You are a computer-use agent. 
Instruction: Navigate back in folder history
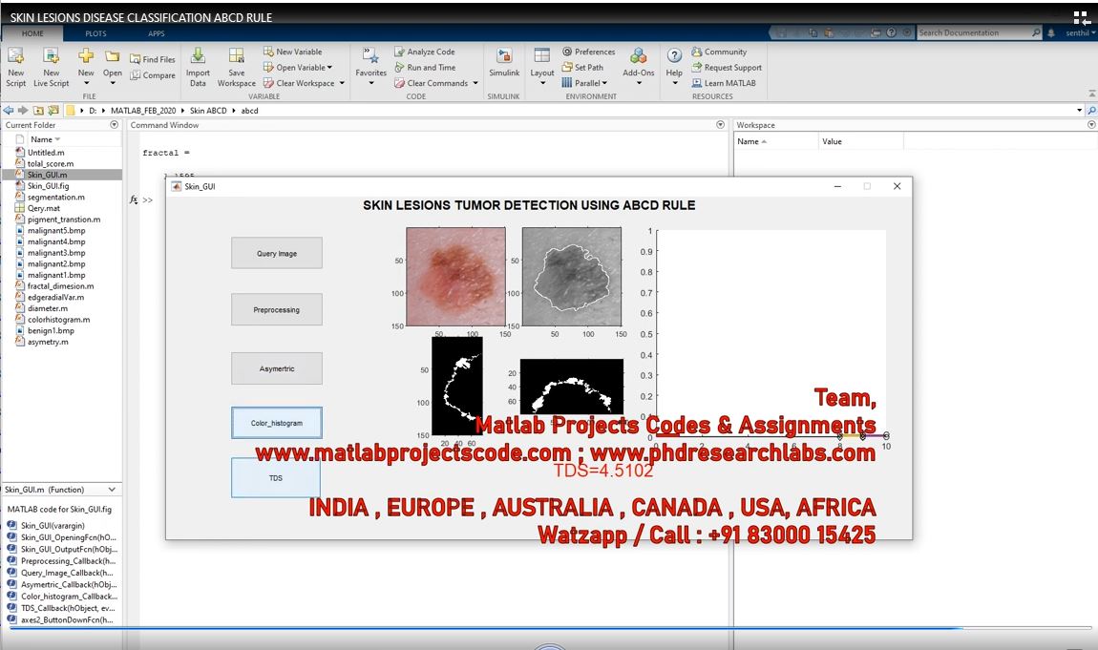(9, 111)
